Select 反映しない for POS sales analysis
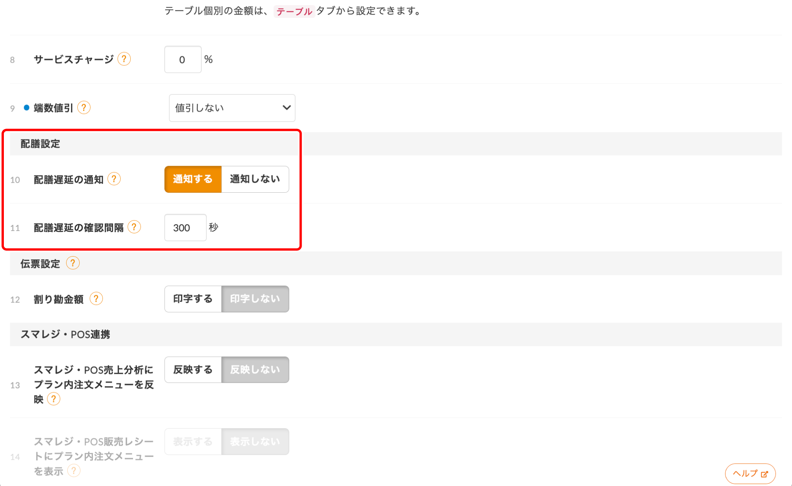Viewport: 792px width, 486px height. [x=255, y=370]
